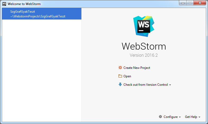Open the Get Help menu label
Viewport: 208px width, 124px height.
click(191, 117)
